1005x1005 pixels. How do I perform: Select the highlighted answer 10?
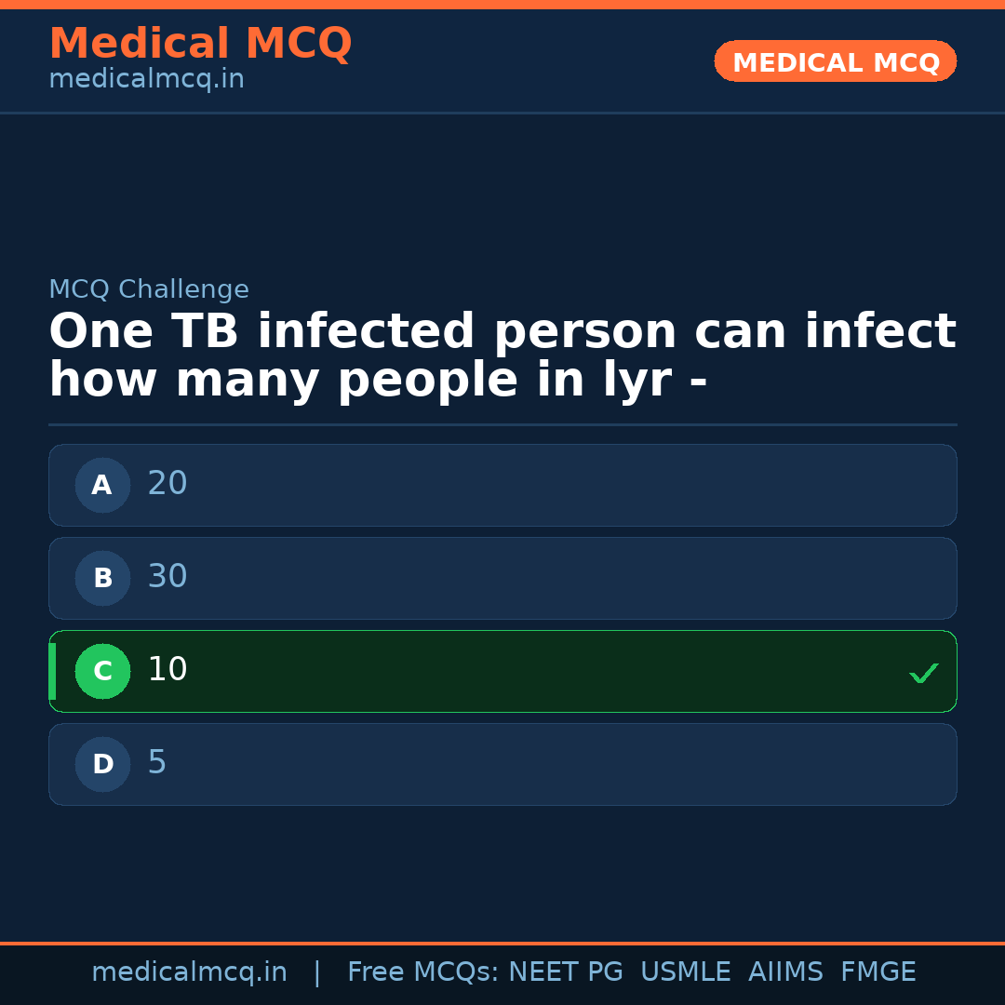point(502,671)
